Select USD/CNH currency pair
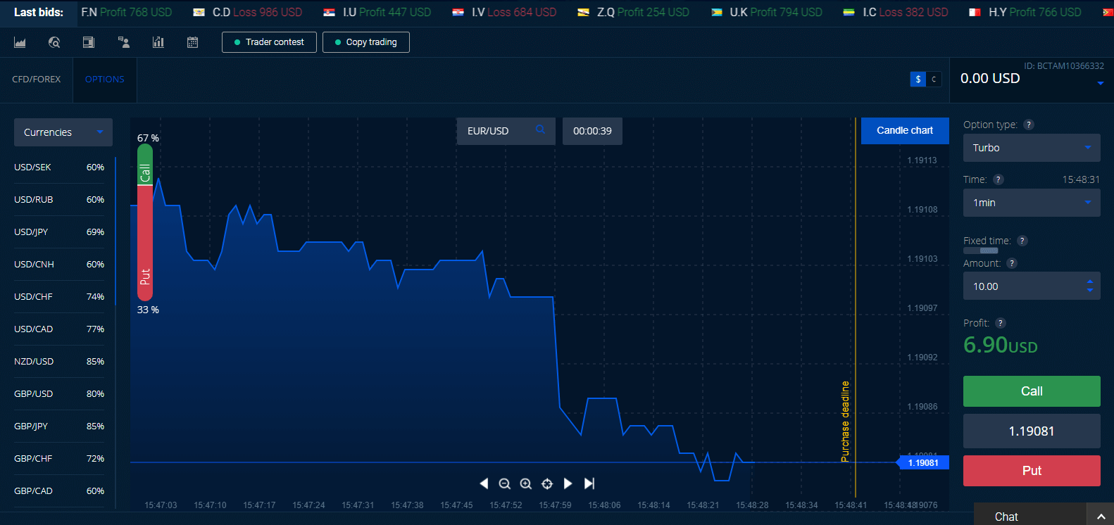 coord(59,265)
